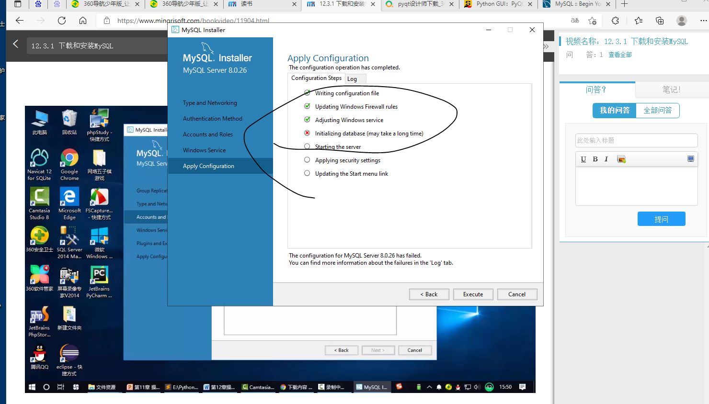The image size is (709, 404).
Task: Click the front installer's < Back button
Action: [429, 294]
